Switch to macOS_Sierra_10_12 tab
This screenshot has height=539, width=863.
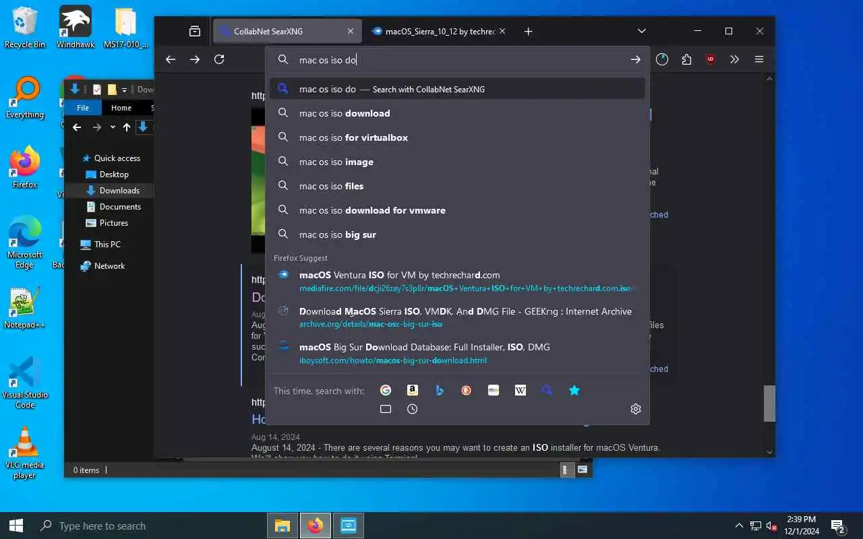tap(439, 31)
